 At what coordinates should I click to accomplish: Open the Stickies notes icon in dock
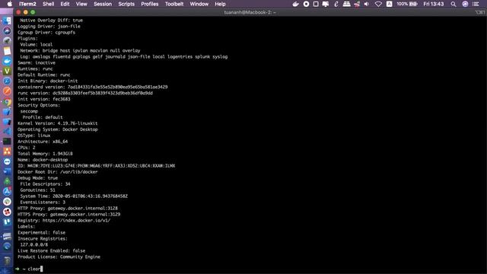[7, 51]
